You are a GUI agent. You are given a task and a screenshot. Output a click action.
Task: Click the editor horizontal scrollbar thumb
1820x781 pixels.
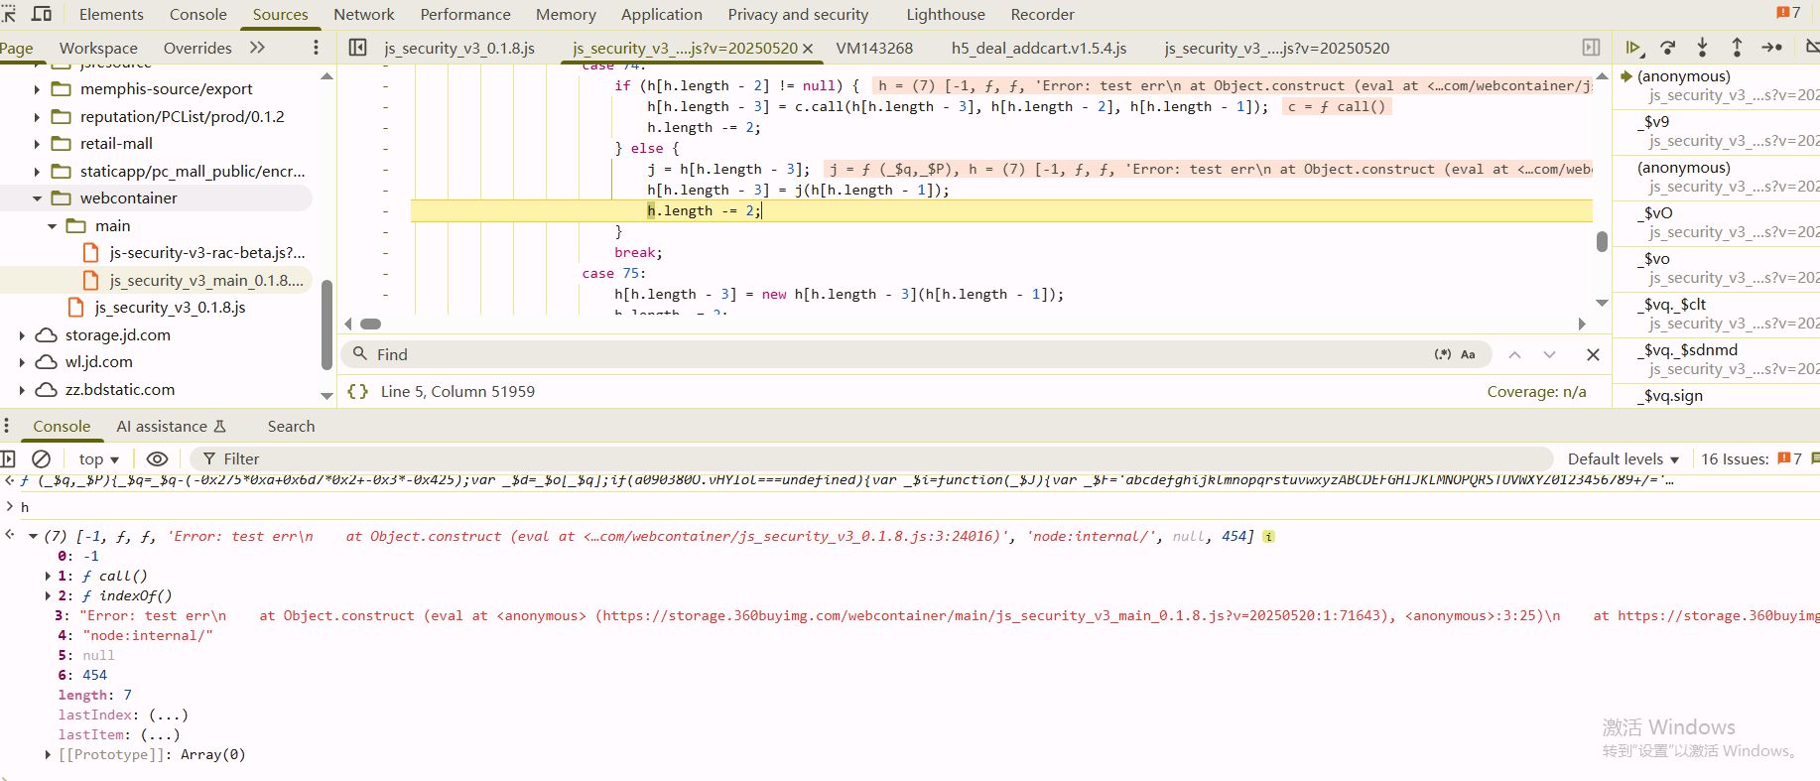click(371, 324)
